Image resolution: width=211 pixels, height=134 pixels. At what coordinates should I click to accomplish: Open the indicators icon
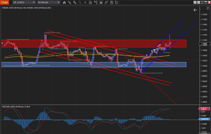point(106,2)
